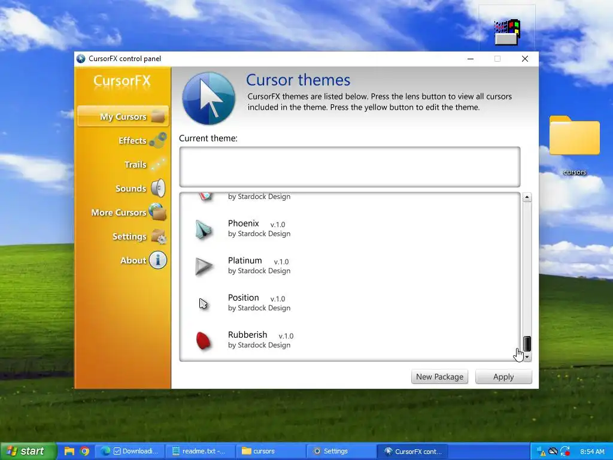Click the Effects gears icon

point(158,140)
